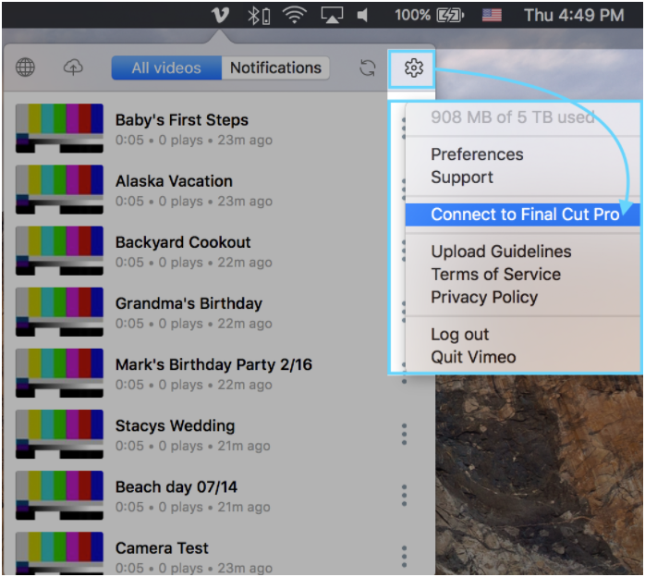Viewport: 645px width, 577px height.
Task: Open the gear settings icon
Action: click(413, 68)
